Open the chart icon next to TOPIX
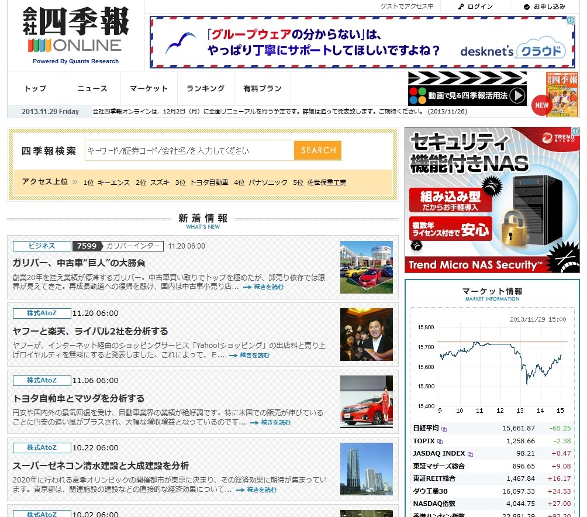587x517 pixels. (439, 441)
